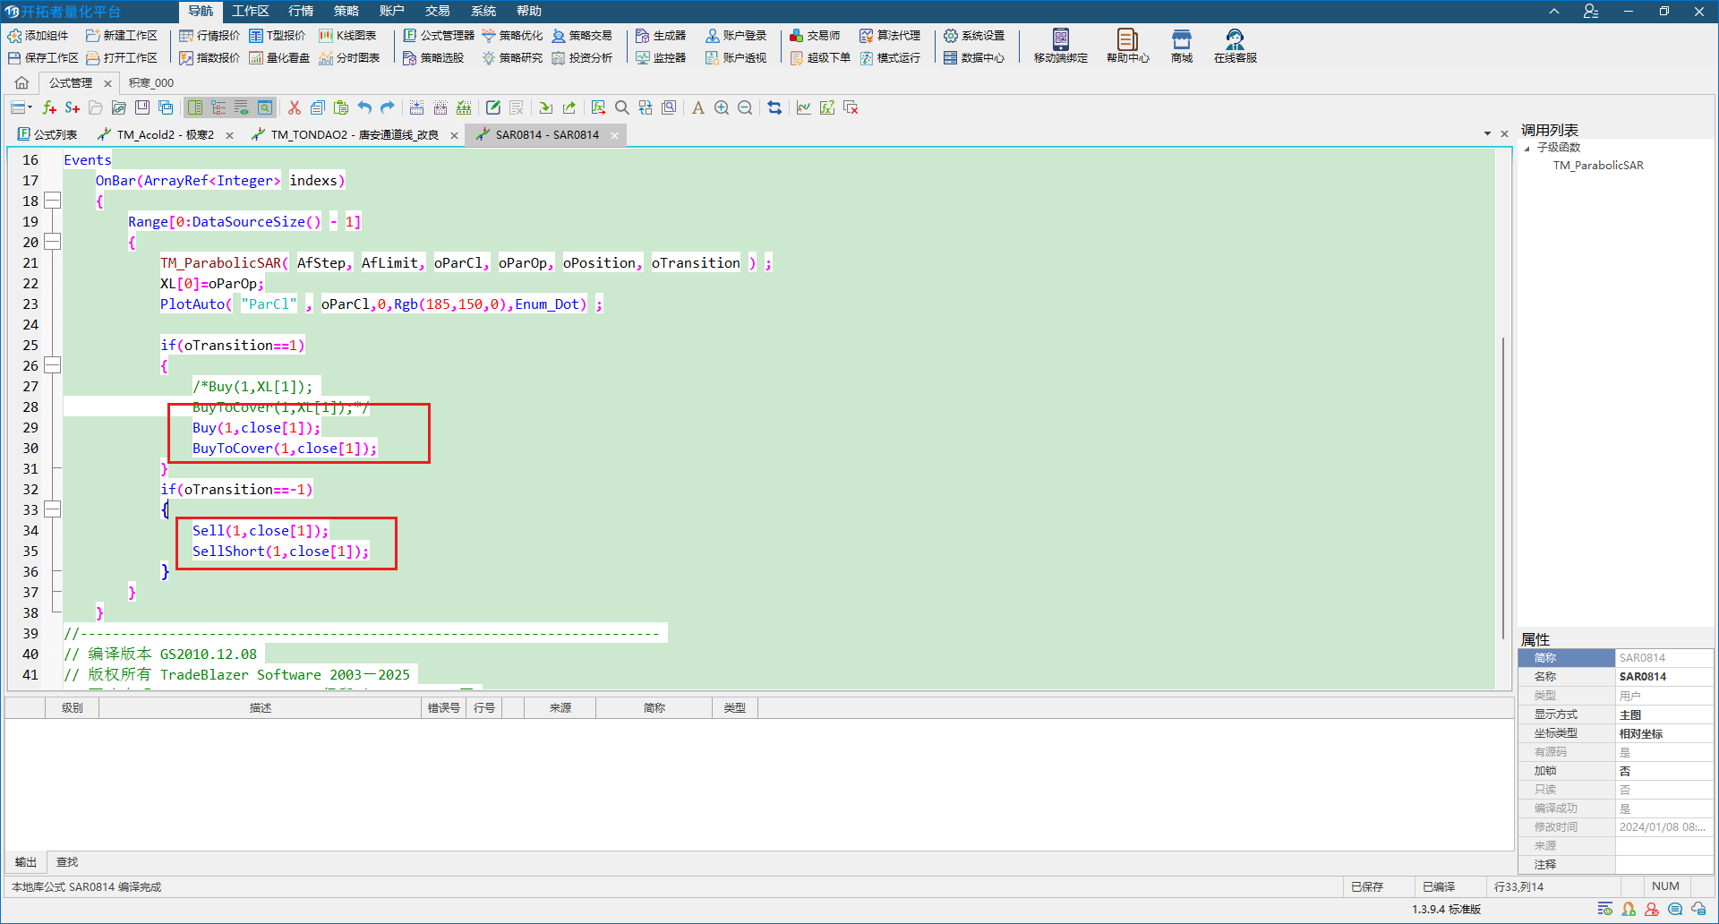The image size is (1719, 924).
Task: Switch to 积寒_000 workspace tab
Action: (151, 82)
